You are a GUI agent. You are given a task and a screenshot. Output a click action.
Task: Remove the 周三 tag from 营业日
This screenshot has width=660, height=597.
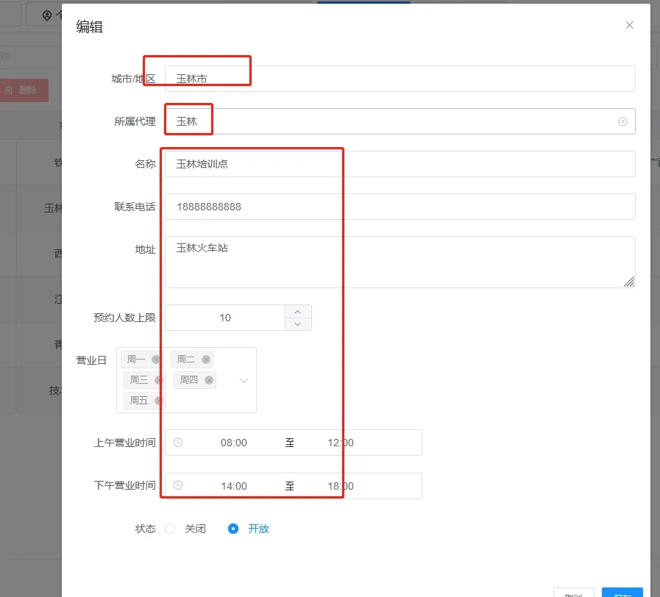click(x=158, y=380)
